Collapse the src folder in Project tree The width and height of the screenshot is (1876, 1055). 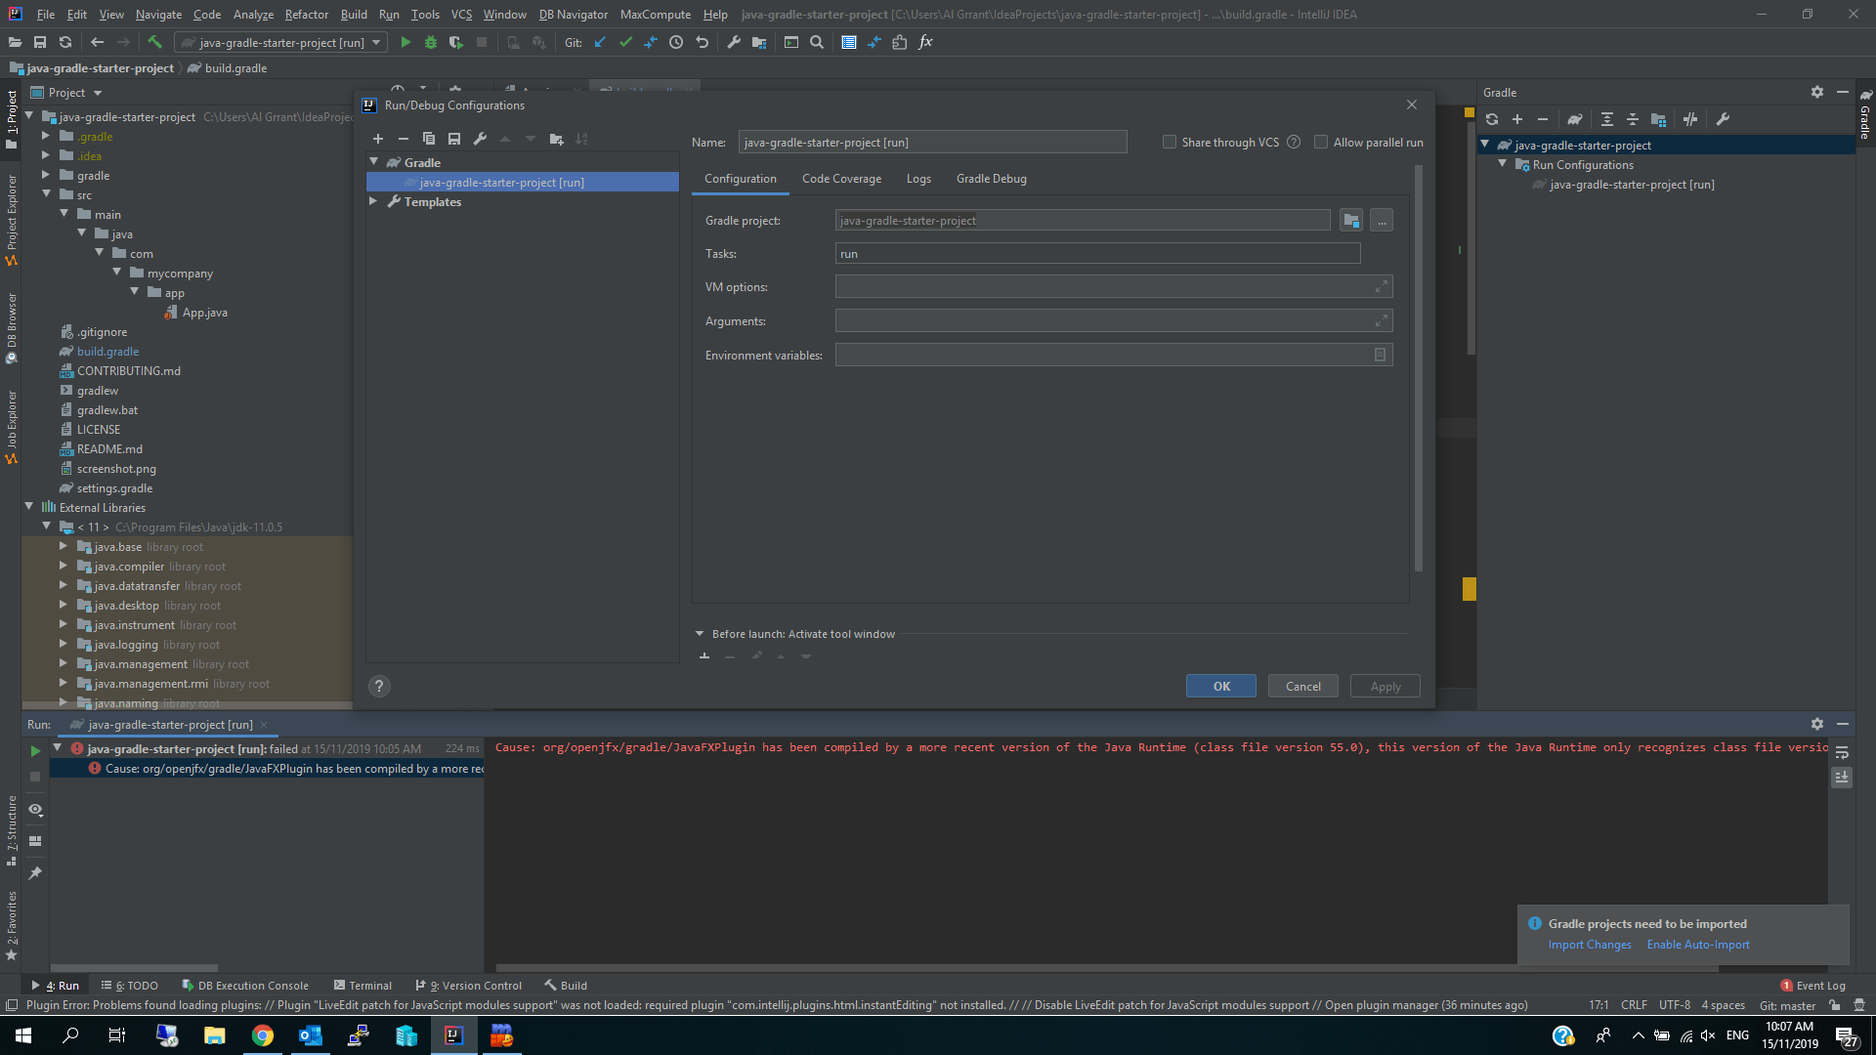(x=46, y=194)
